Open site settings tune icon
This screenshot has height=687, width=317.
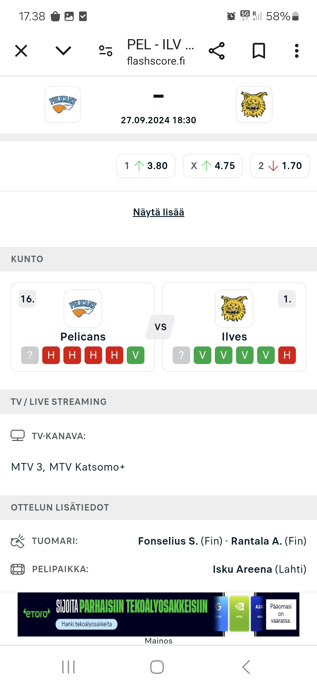106,51
